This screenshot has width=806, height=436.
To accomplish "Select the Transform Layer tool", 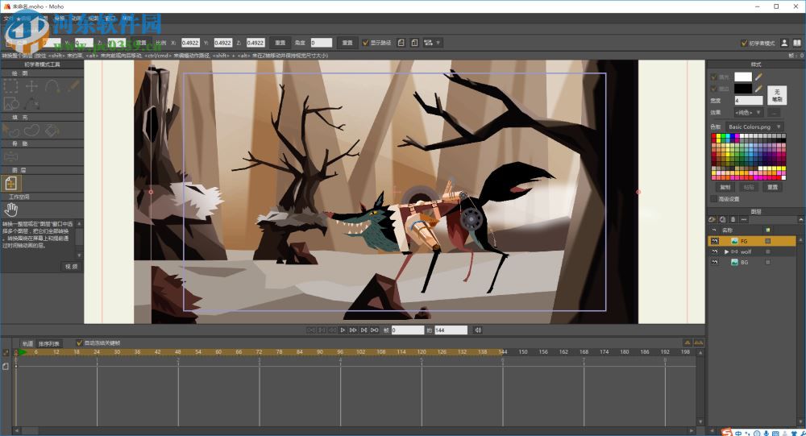I will pos(11,185).
